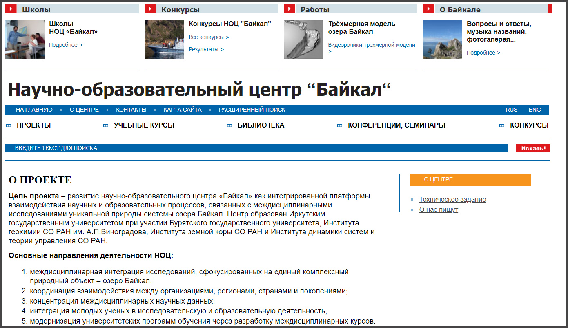This screenshot has width=568, height=328.
Task: Click the red Искать! search button
Action: click(x=533, y=148)
